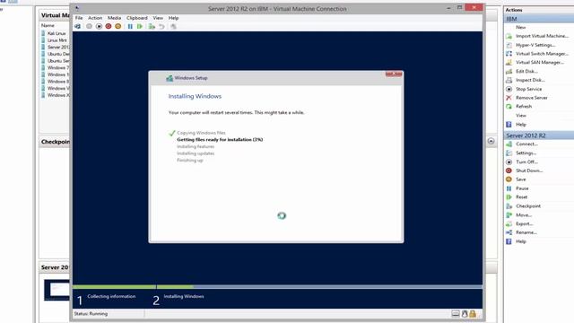Click the orange Save state toolbar icon
Image resolution: width=574 pixels, height=323 pixels.
117,26
